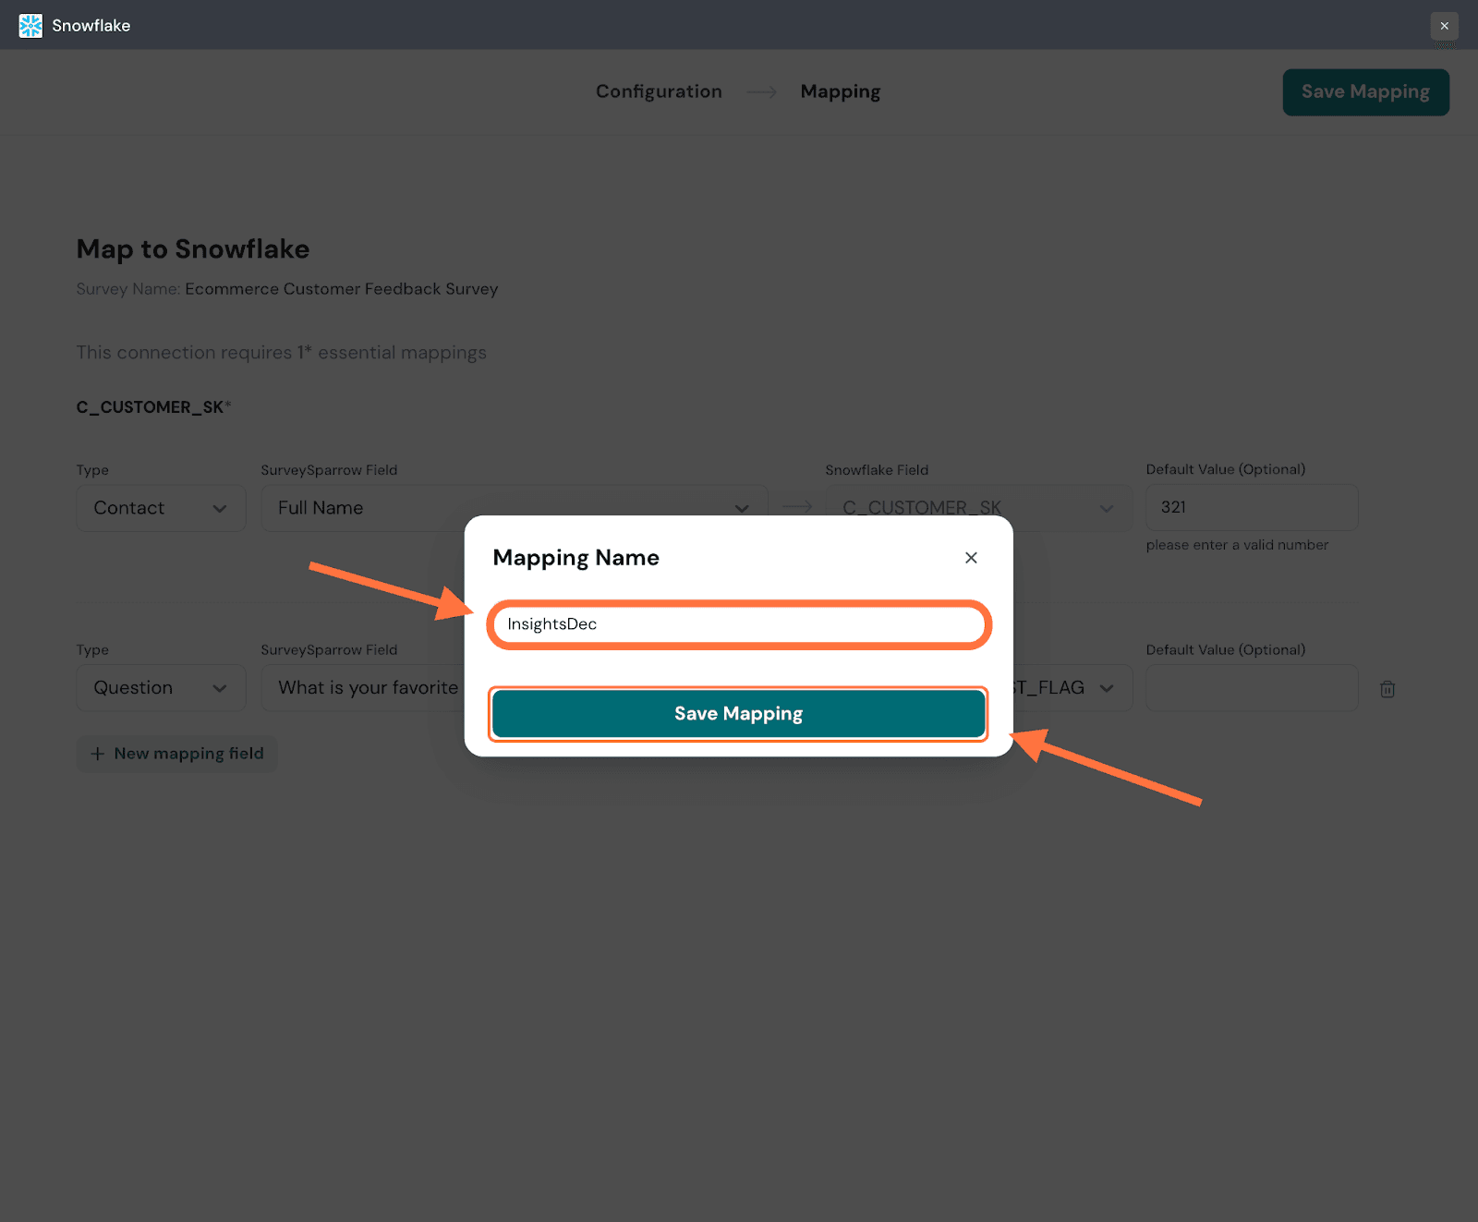Close the Snowflake integration window
Image resolution: width=1478 pixels, height=1222 pixels.
pyautogui.click(x=1444, y=26)
